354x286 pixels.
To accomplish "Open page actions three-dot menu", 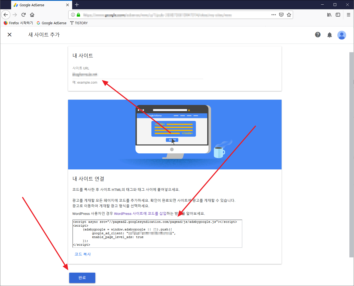I will (x=274, y=15).
